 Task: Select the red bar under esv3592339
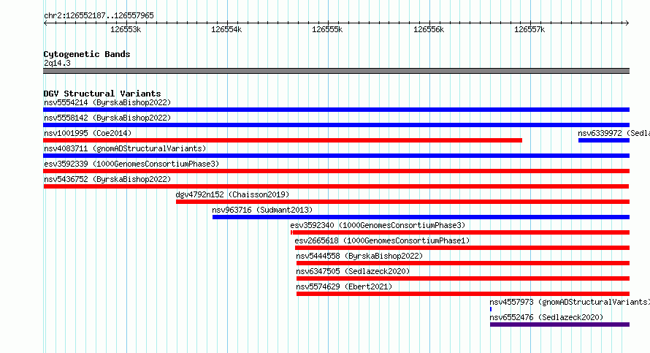336,171
